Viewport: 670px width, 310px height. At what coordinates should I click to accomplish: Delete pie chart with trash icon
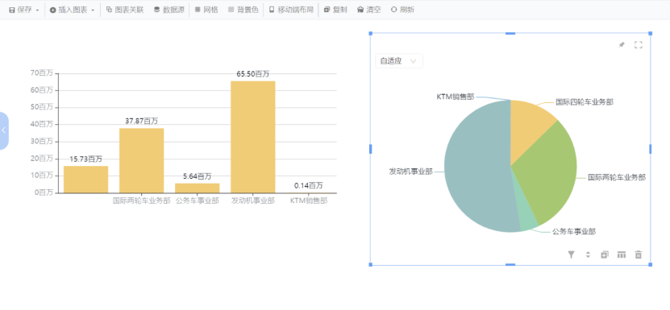pyautogui.click(x=639, y=254)
